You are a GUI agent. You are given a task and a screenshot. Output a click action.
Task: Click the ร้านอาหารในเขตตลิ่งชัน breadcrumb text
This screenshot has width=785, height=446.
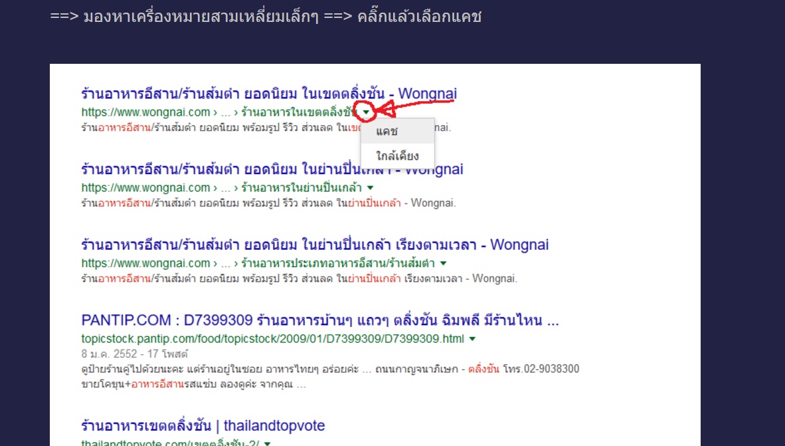pos(300,112)
